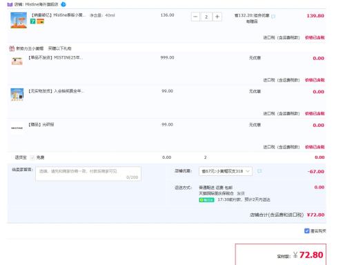The image size is (345, 265).
Task: Click the store discount amount -67.00
Action: 315,172
